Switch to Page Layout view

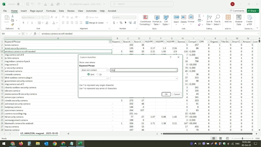[x=220, y=138]
